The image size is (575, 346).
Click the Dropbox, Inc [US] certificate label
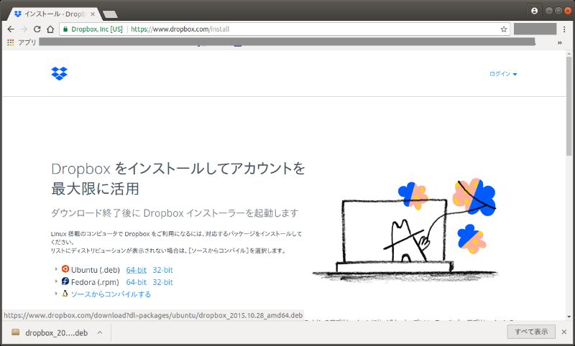pos(97,29)
